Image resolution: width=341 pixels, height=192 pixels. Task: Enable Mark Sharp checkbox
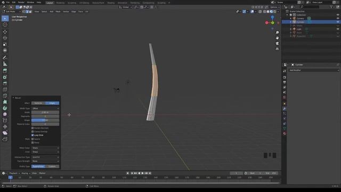click(x=33, y=142)
